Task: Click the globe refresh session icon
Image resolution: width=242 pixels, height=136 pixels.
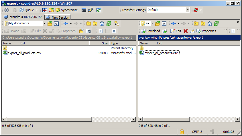Action: point(196,10)
